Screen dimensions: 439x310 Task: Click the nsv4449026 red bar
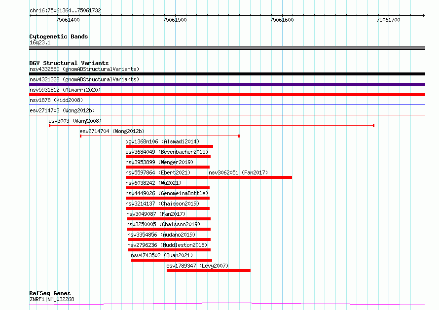coord(168,198)
